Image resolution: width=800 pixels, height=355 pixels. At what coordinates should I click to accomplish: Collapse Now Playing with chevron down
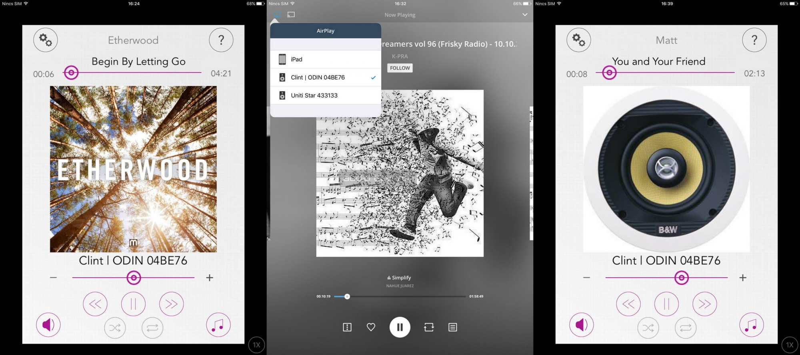[x=525, y=15]
